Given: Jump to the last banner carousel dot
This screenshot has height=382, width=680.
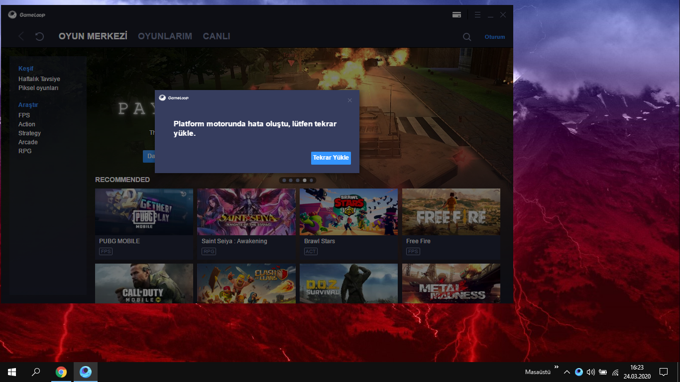Looking at the screenshot, I should tap(312, 180).
